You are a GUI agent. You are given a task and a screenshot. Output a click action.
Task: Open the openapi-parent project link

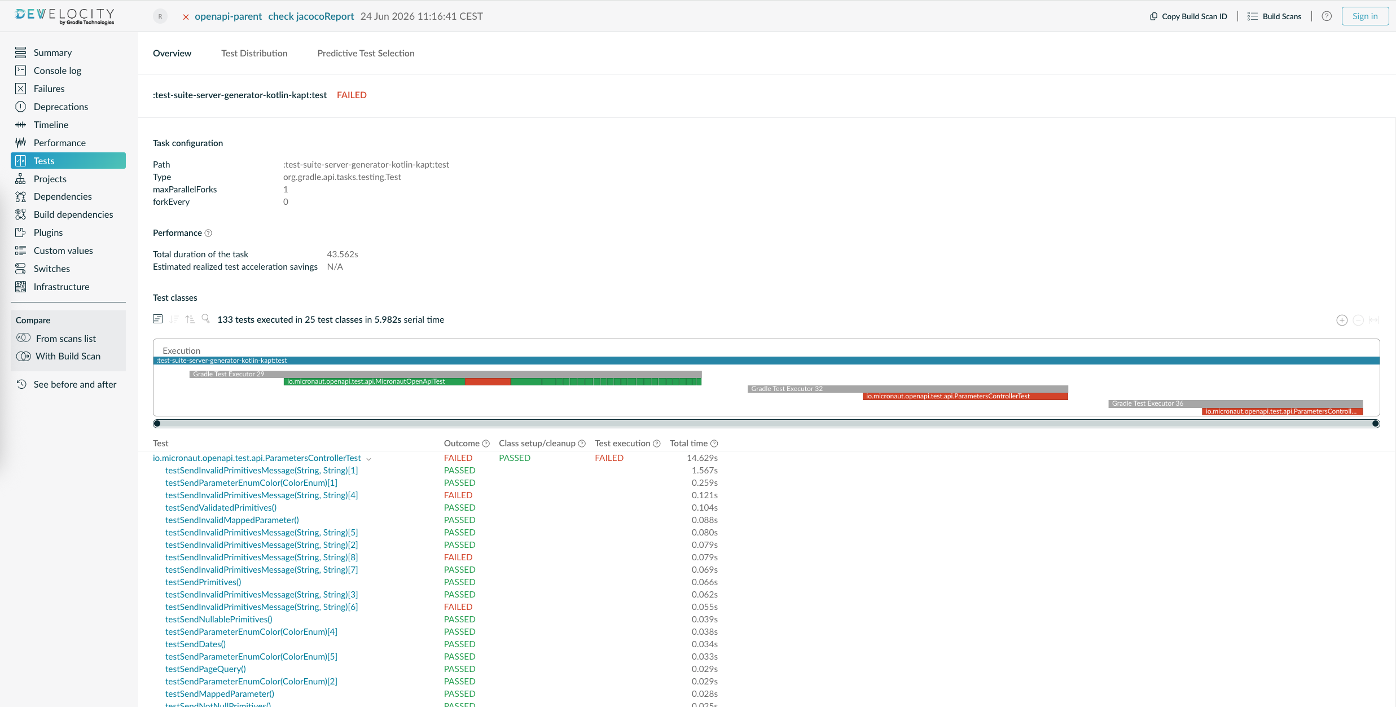click(228, 16)
